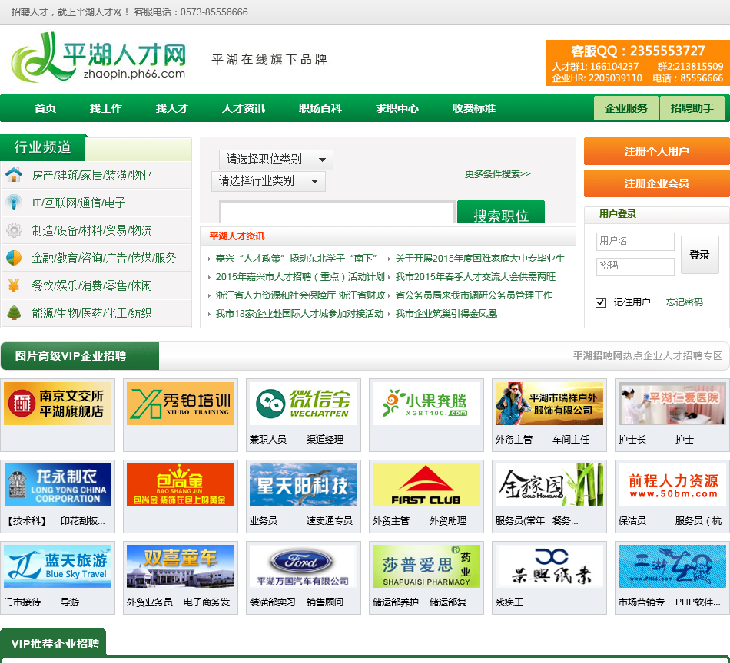Expand the 请选择行业类别 dropdown
This screenshot has height=663, width=730.
(269, 181)
